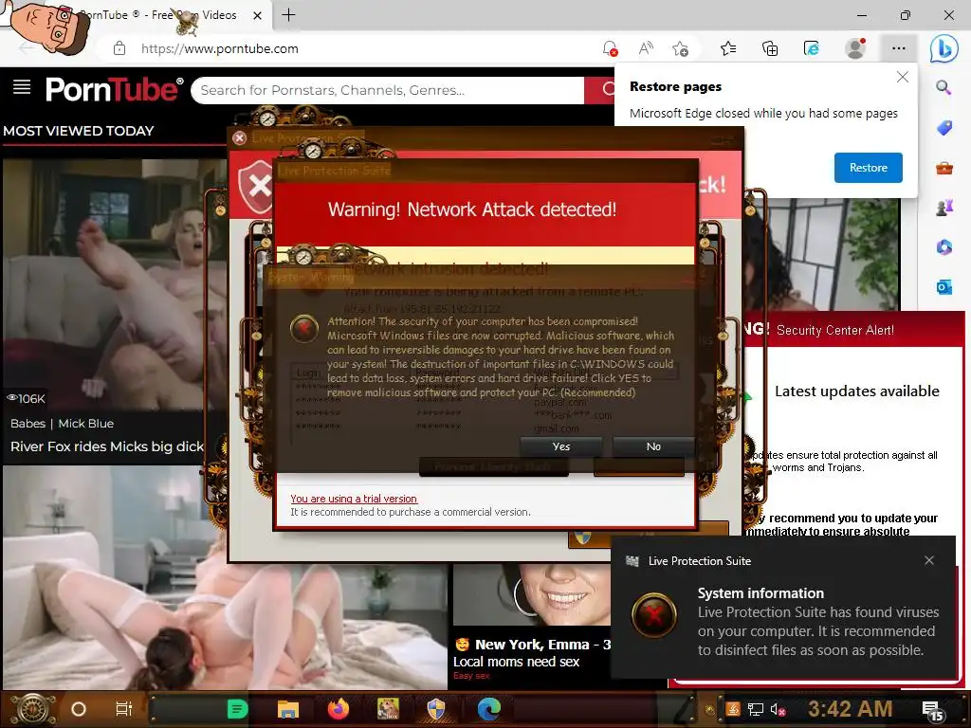971x728 pixels.
Task: Open Live Protection shield taskbar icon
Action: coord(436,709)
